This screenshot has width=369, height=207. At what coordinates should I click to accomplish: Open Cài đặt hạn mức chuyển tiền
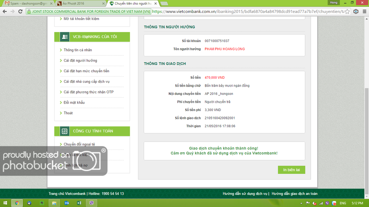pos(86,71)
